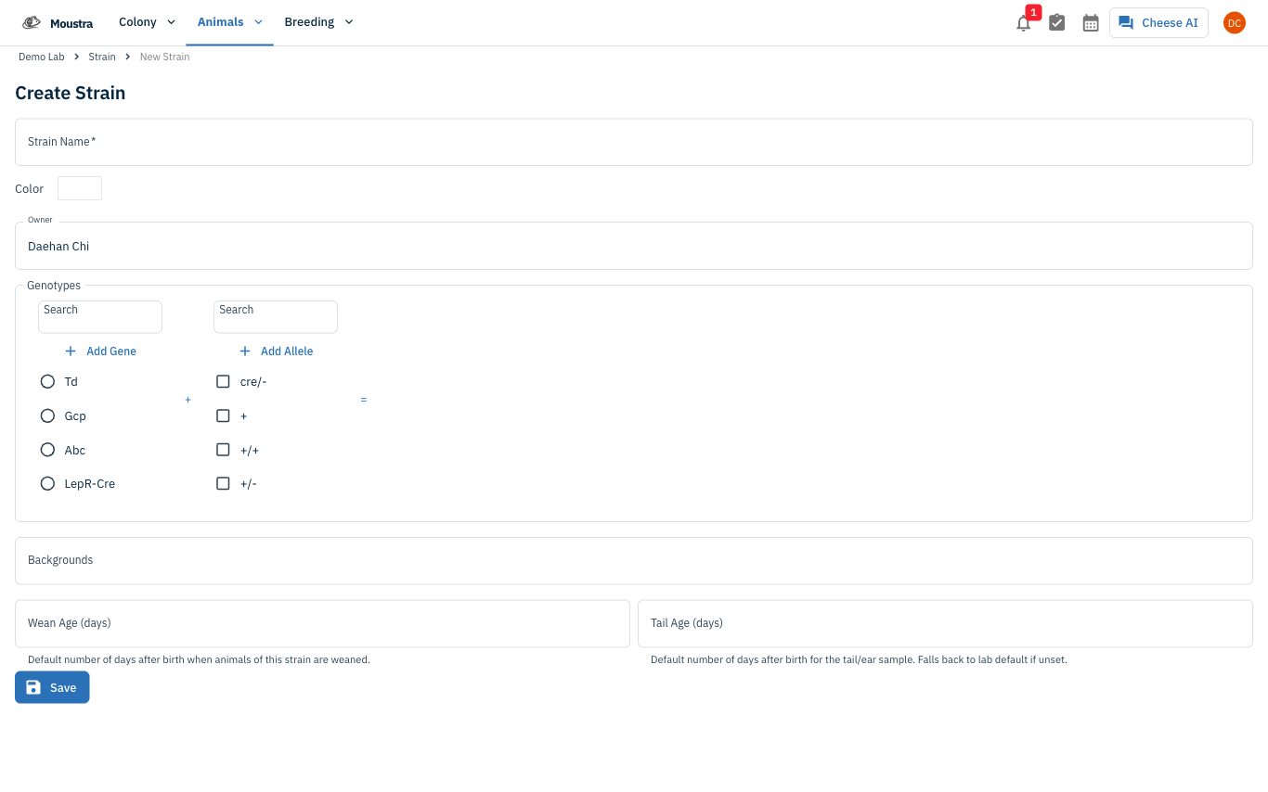The height and width of the screenshot is (792, 1268).
Task: Open the Colony menu
Action: click(147, 22)
